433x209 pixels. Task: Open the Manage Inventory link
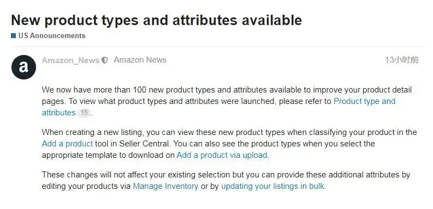[165, 186]
